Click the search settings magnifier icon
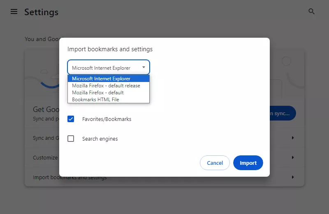Viewport: 329px width, 214px height. tap(311, 11)
